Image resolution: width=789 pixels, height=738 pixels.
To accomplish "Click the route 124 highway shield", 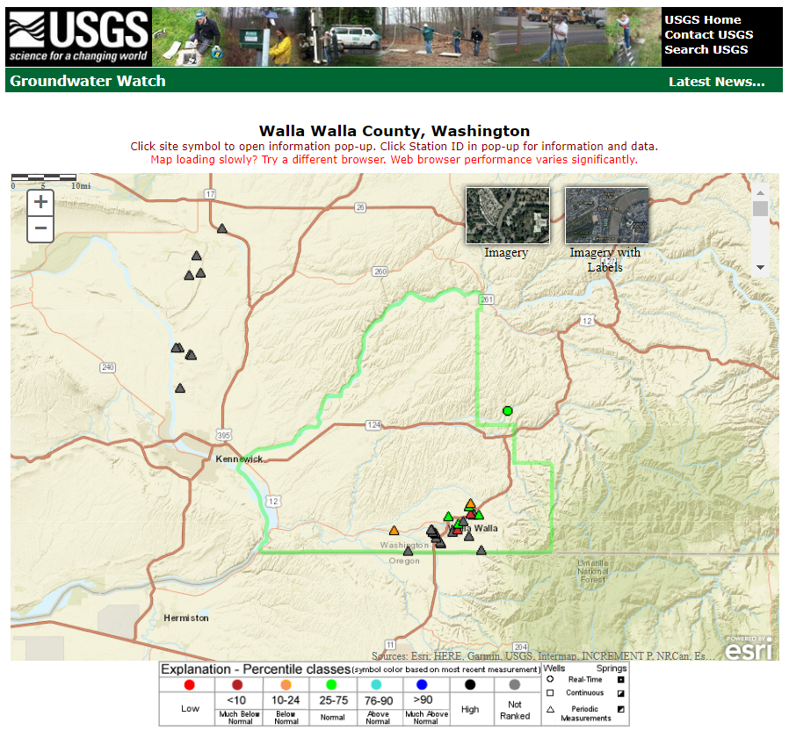I will click(373, 424).
